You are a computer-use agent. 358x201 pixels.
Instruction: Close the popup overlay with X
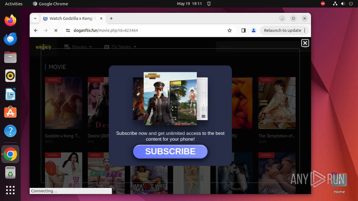(305, 43)
